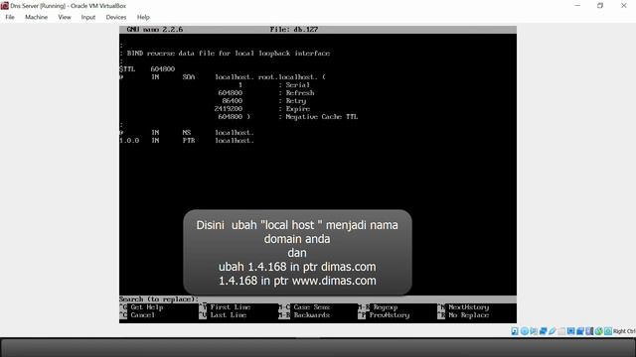
Task: Click the hard disk activity status icon
Action: [515, 331]
